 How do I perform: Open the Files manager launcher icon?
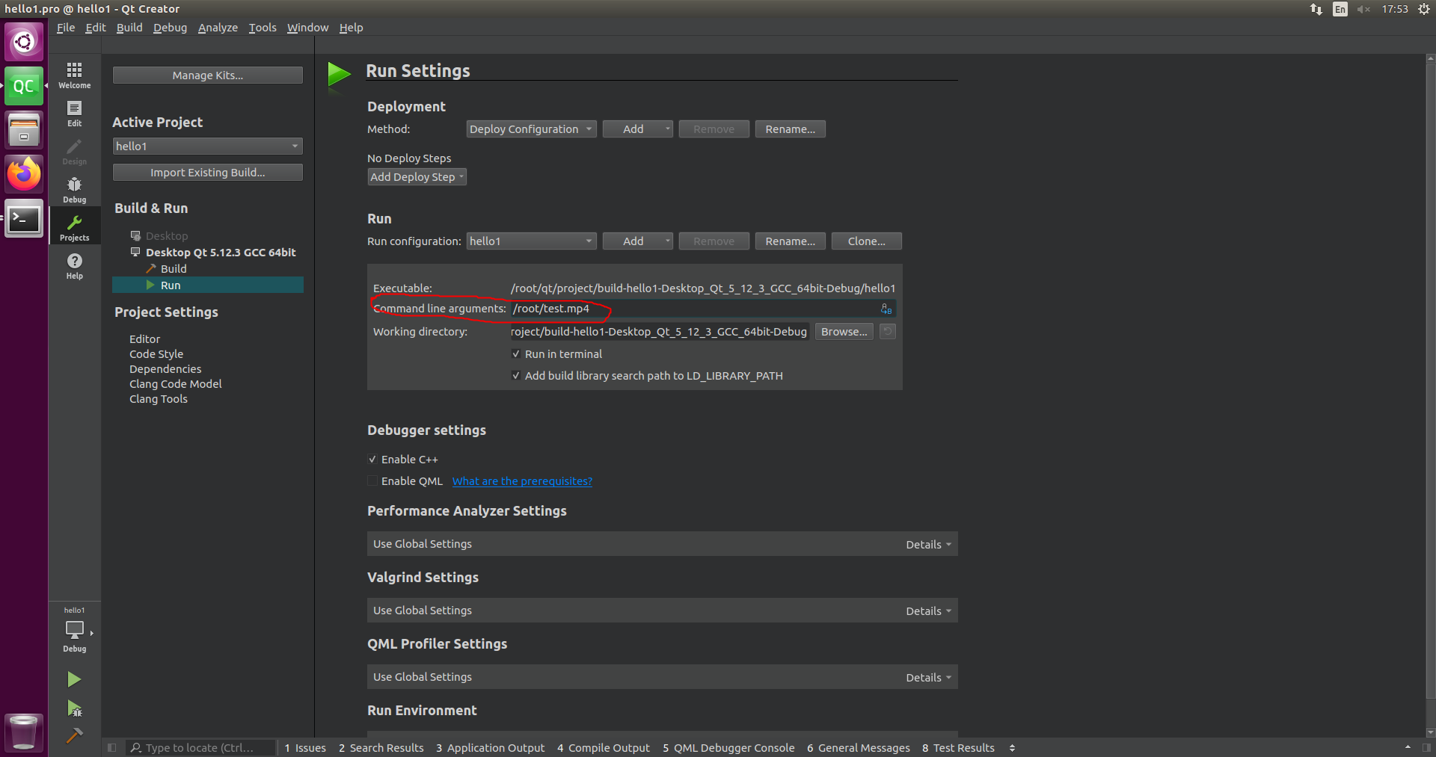[24, 130]
